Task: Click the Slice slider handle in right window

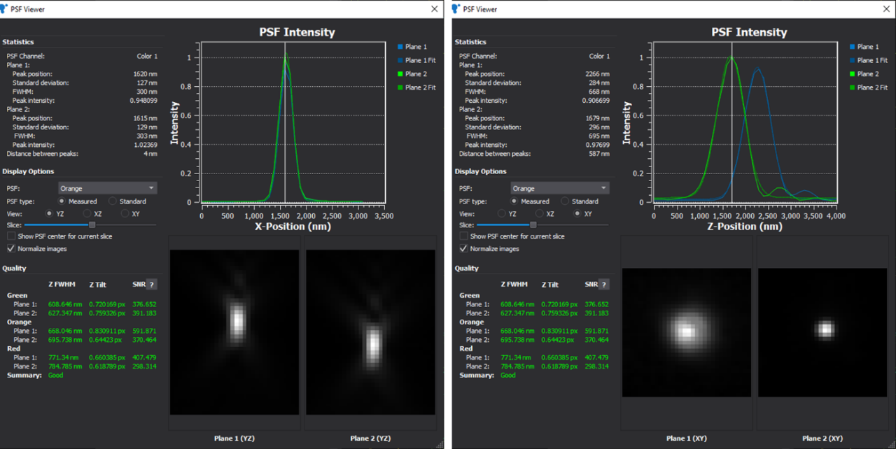Action: click(x=533, y=224)
